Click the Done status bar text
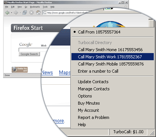 point(7,75)
